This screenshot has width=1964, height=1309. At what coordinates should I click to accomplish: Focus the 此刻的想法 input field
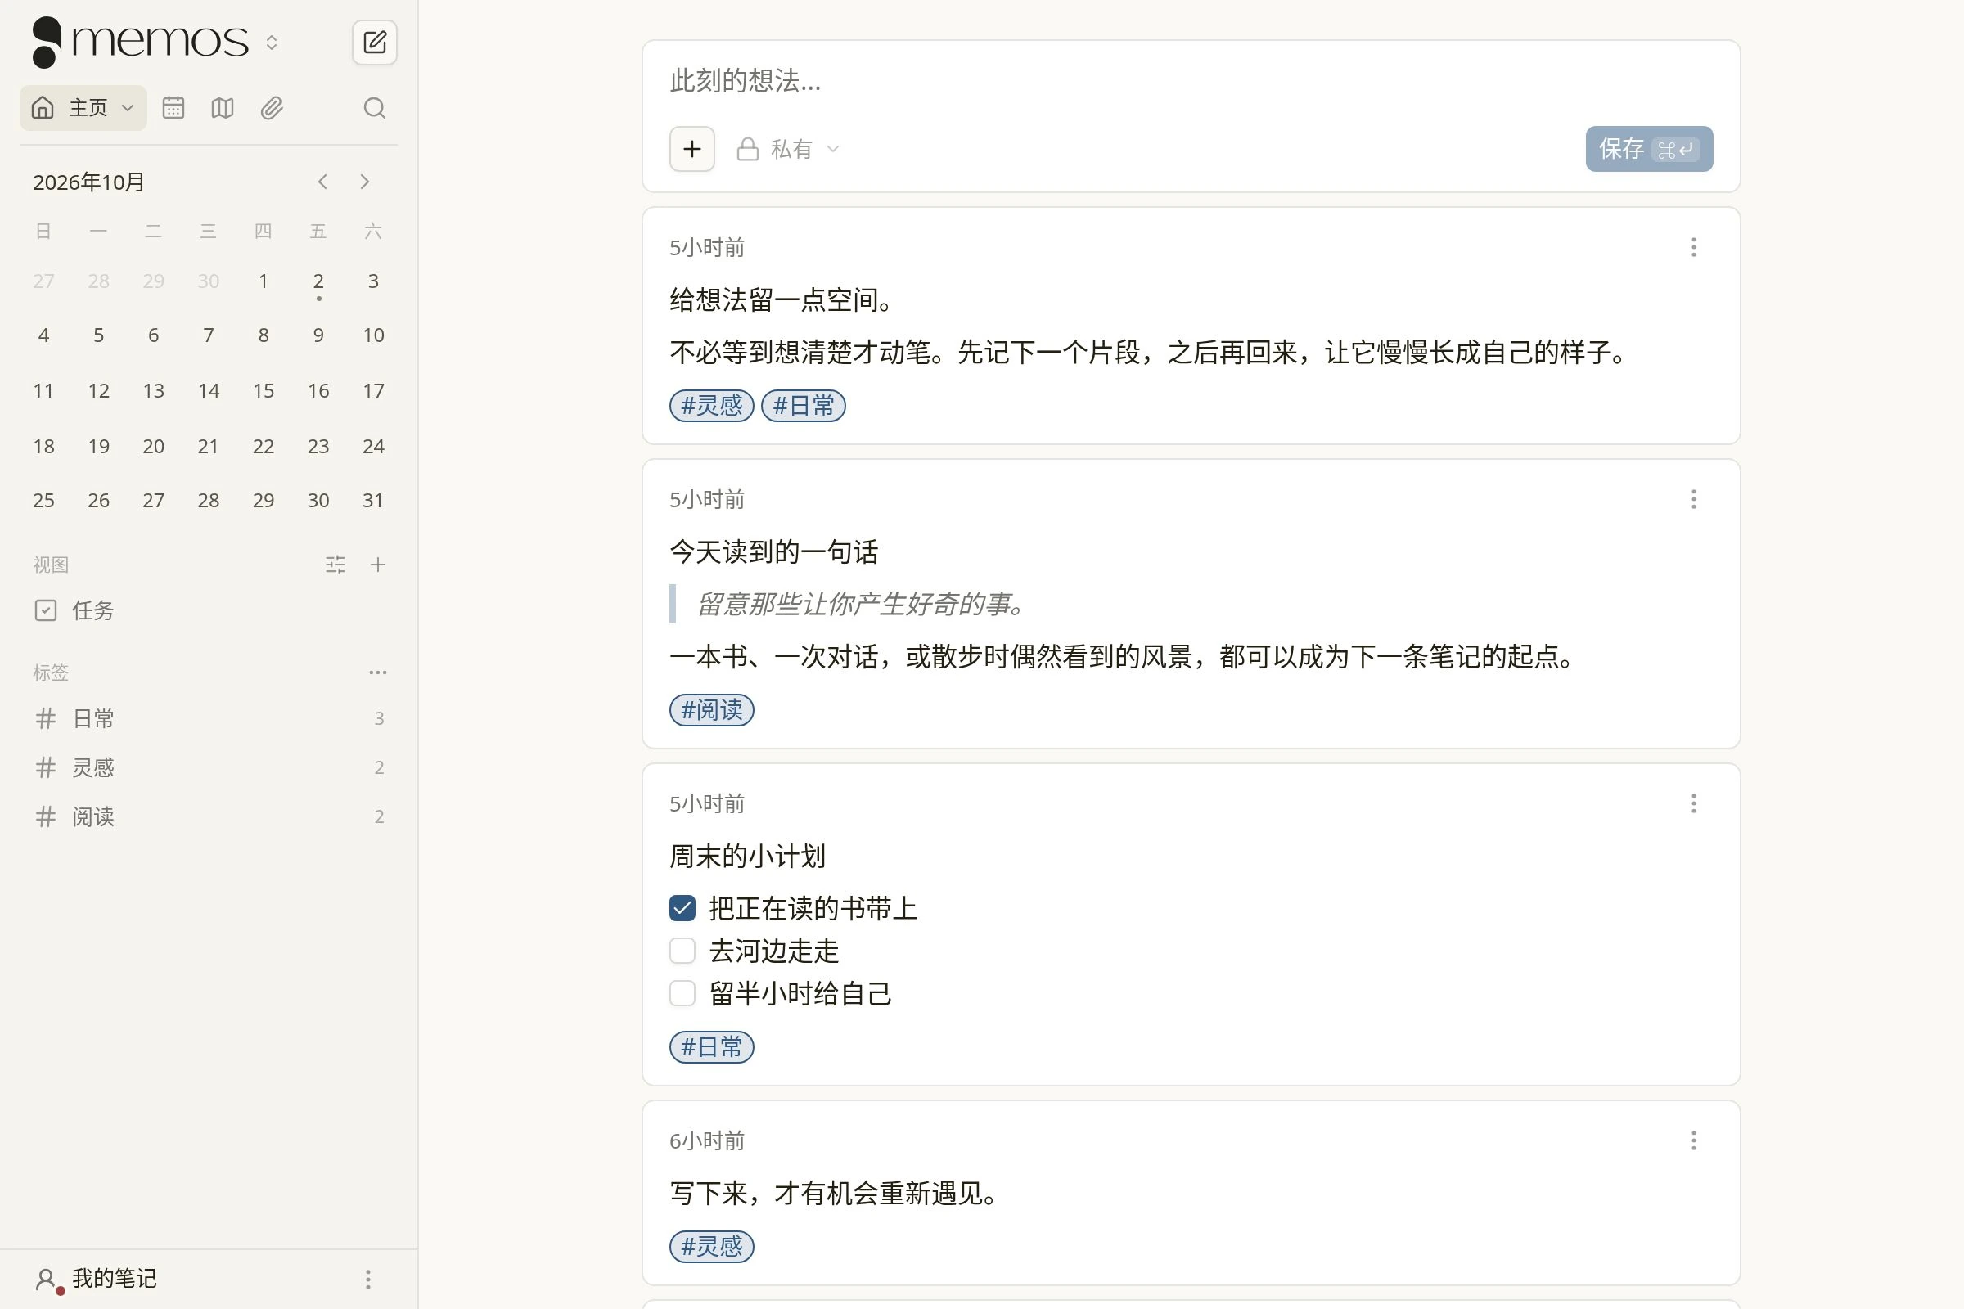click(1191, 81)
